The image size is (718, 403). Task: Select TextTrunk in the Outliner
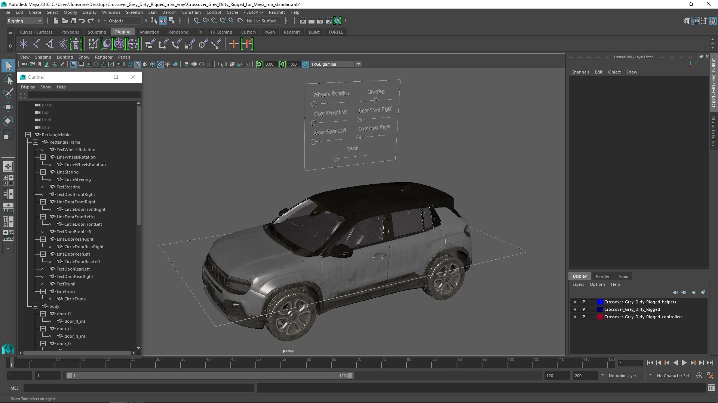coord(66,284)
